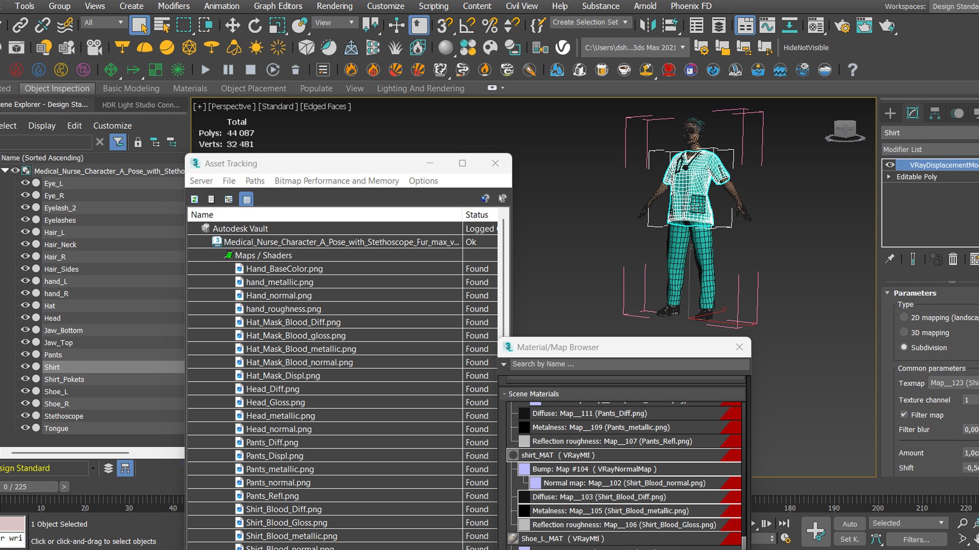Click the Texmap Map__123 button

[953, 383]
